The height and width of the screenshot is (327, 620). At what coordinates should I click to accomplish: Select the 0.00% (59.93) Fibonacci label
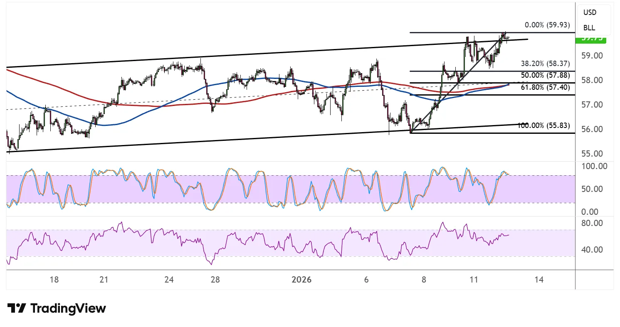547,25
